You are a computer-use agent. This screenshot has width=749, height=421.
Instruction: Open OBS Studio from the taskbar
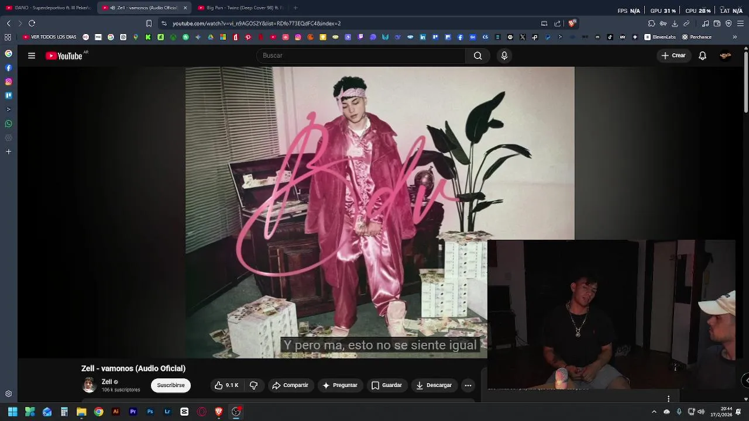pos(236,412)
